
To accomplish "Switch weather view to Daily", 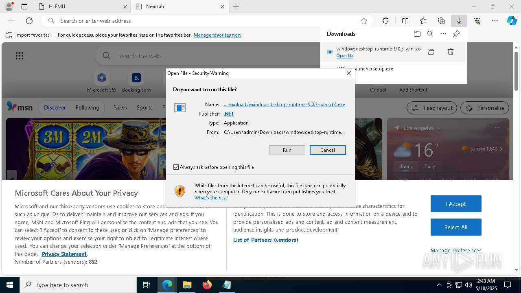I will point(430,166).
